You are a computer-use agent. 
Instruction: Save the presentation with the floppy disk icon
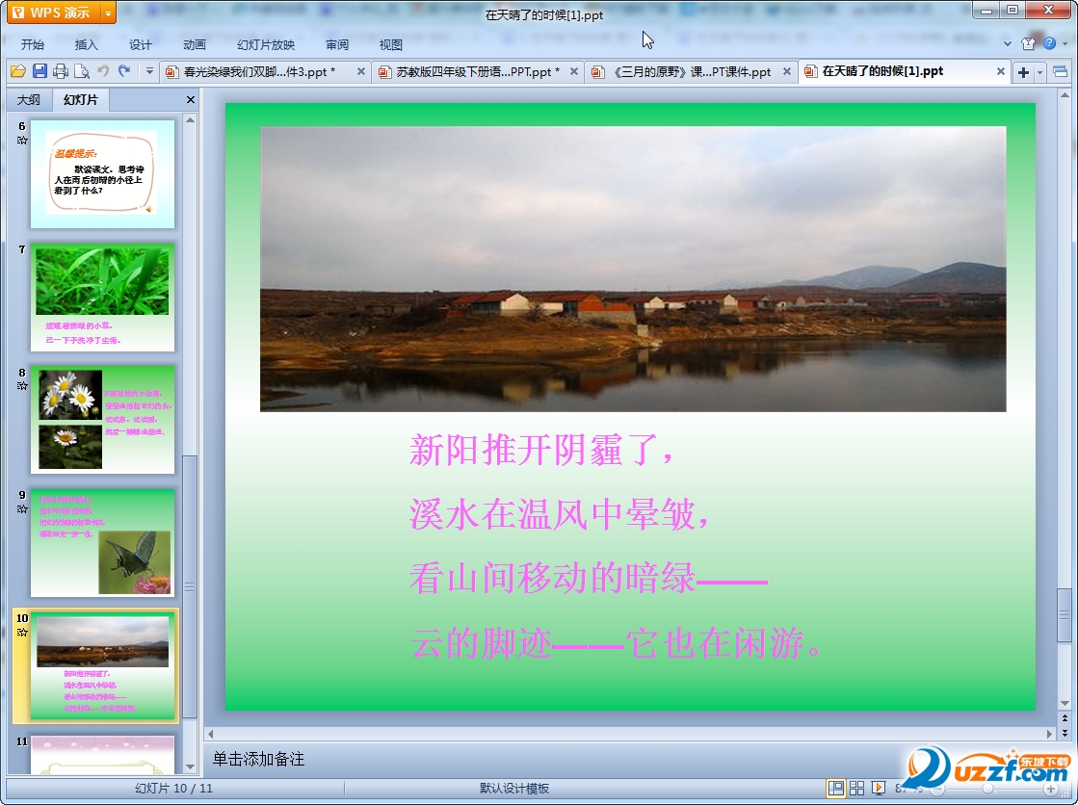tap(39, 71)
